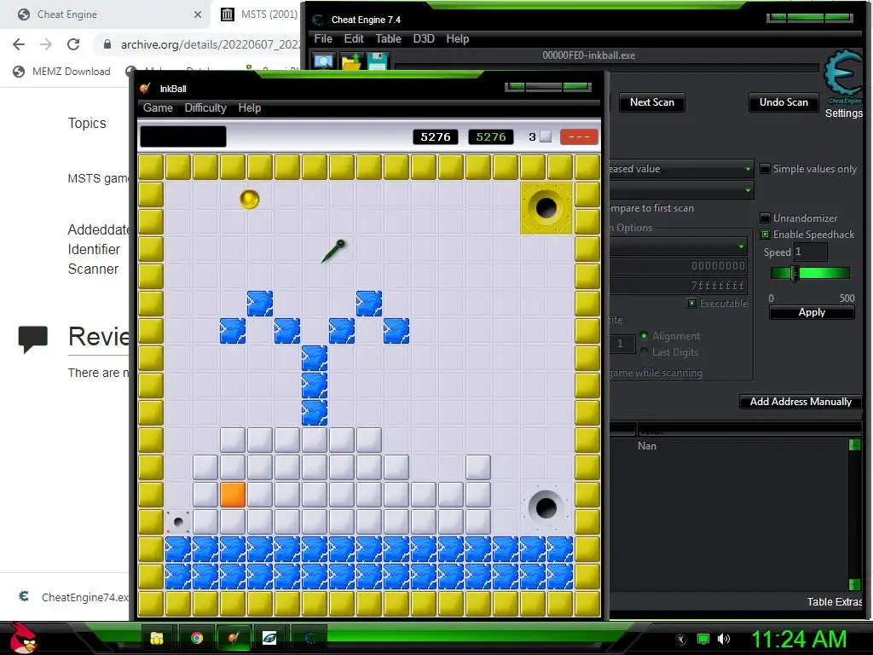Toggle Simple values only checkbox
Viewport: 873px width, 655px height.
pyautogui.click(x=765, y=168)
